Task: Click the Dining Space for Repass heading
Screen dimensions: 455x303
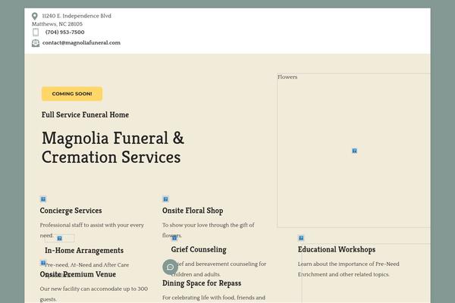Action: (202, 283)
